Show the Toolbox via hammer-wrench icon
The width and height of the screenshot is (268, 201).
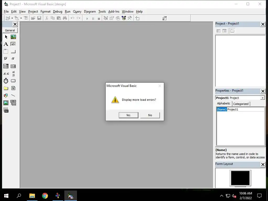point(130,18)
